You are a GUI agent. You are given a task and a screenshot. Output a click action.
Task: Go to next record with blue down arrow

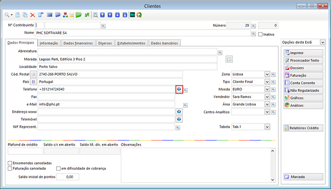coord(117,15)
